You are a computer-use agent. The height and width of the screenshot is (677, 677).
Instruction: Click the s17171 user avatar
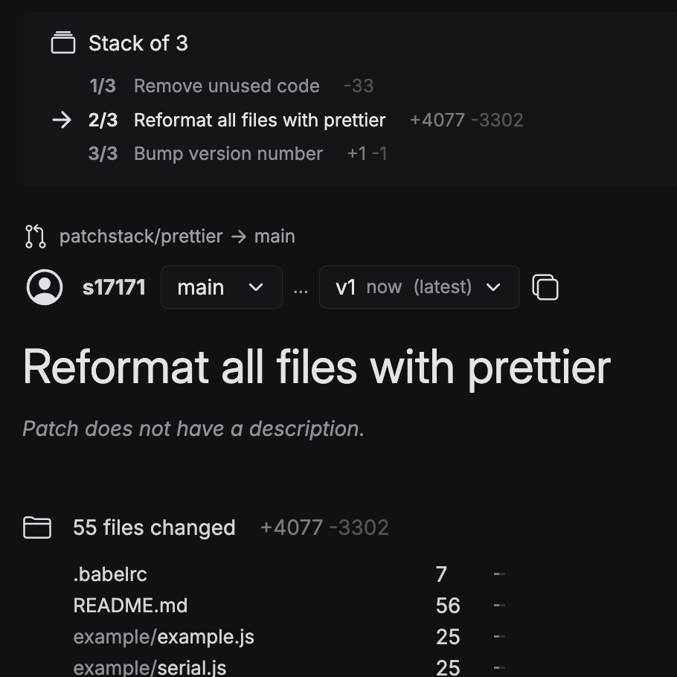[x=45, y=287]
